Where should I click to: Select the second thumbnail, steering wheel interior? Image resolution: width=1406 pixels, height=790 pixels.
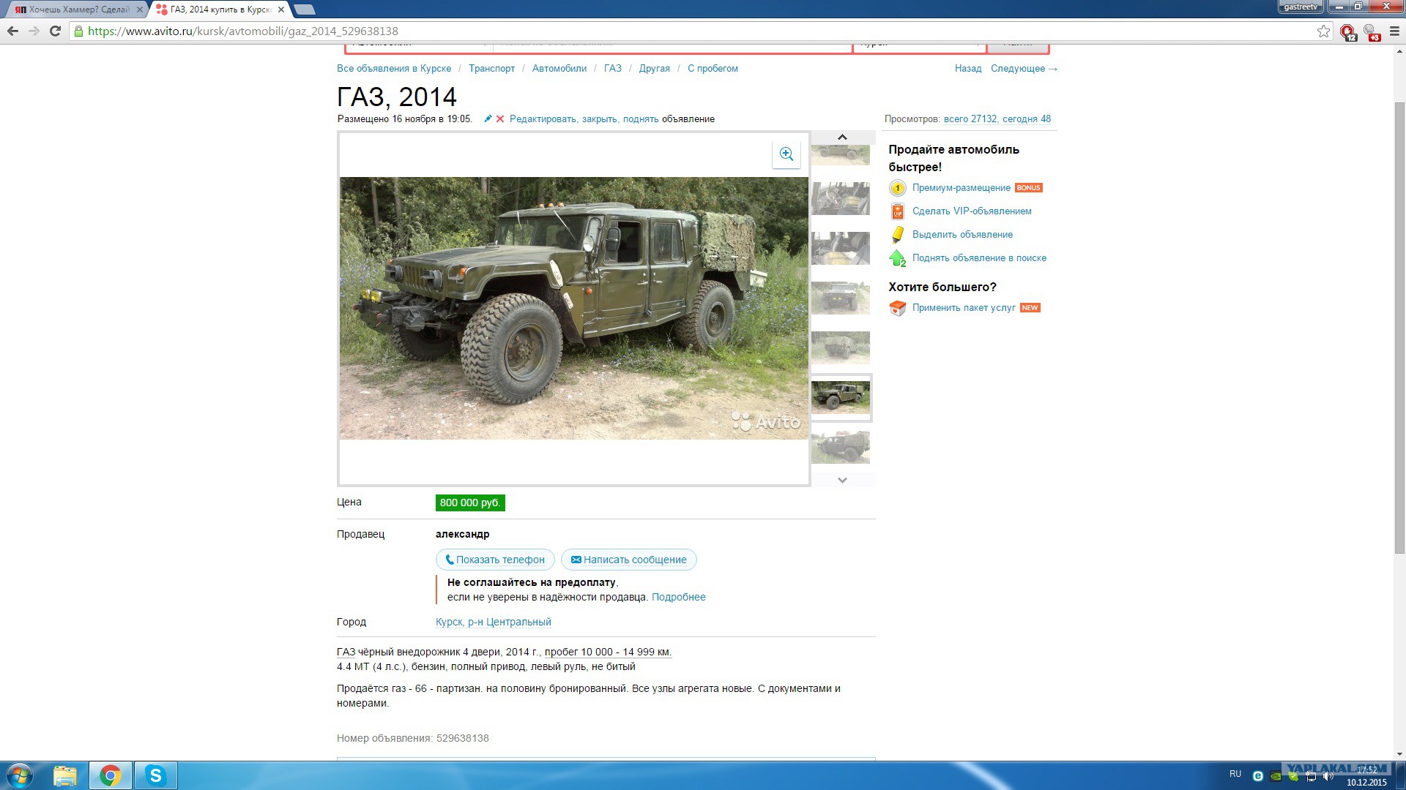841,198
